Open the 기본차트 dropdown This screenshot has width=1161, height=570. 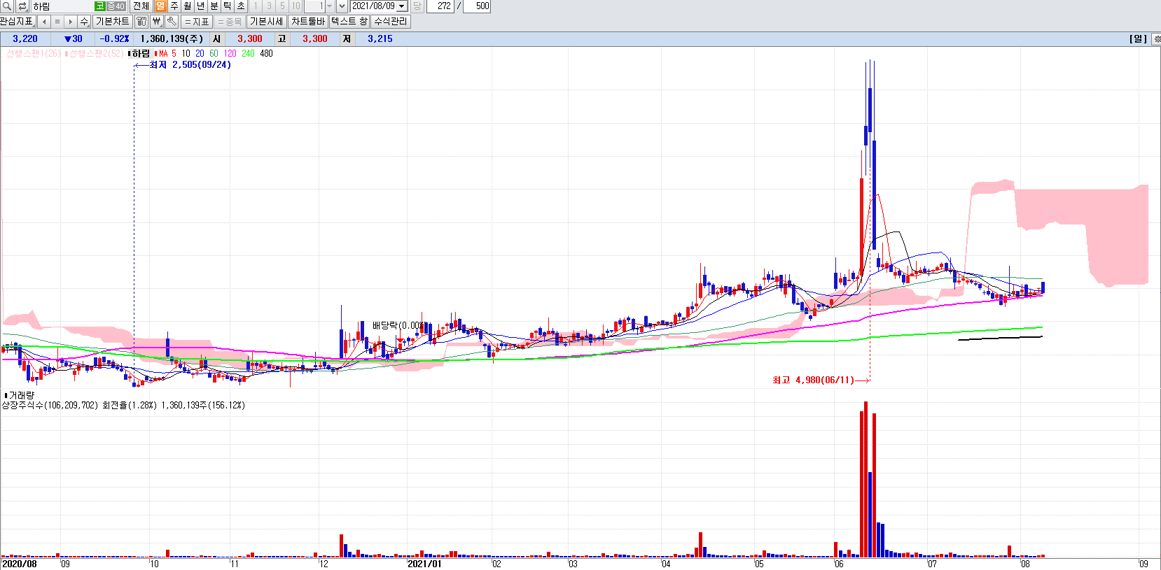click(x=113, y=22)
